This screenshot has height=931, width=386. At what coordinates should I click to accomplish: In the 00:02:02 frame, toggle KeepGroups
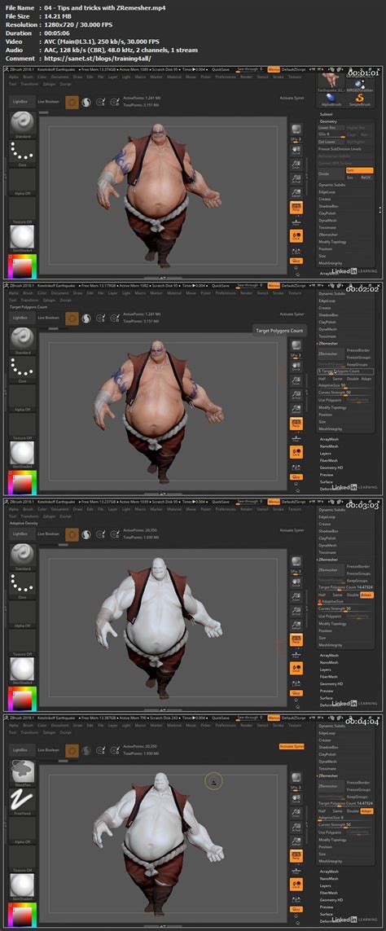357,365
